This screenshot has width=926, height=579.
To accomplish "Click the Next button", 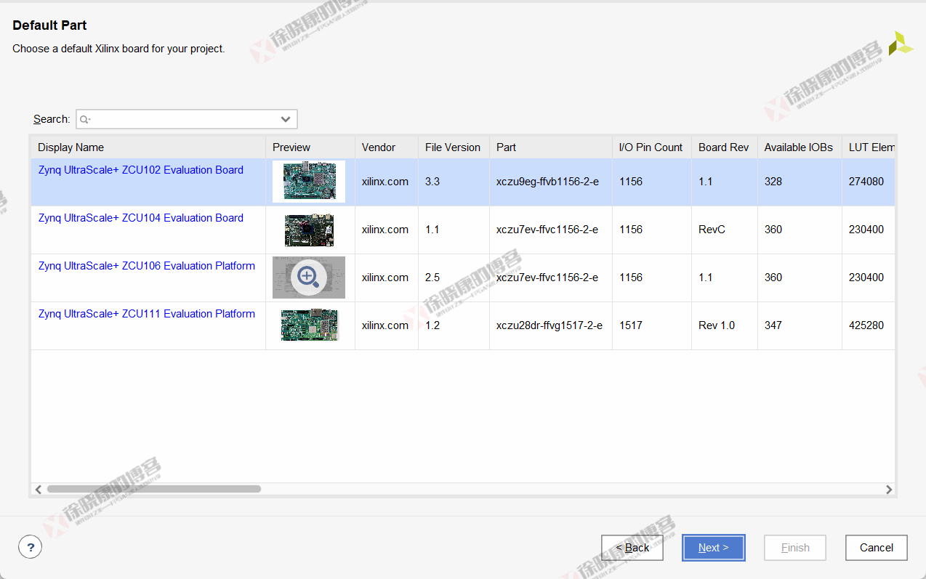I will coord(714,548).
